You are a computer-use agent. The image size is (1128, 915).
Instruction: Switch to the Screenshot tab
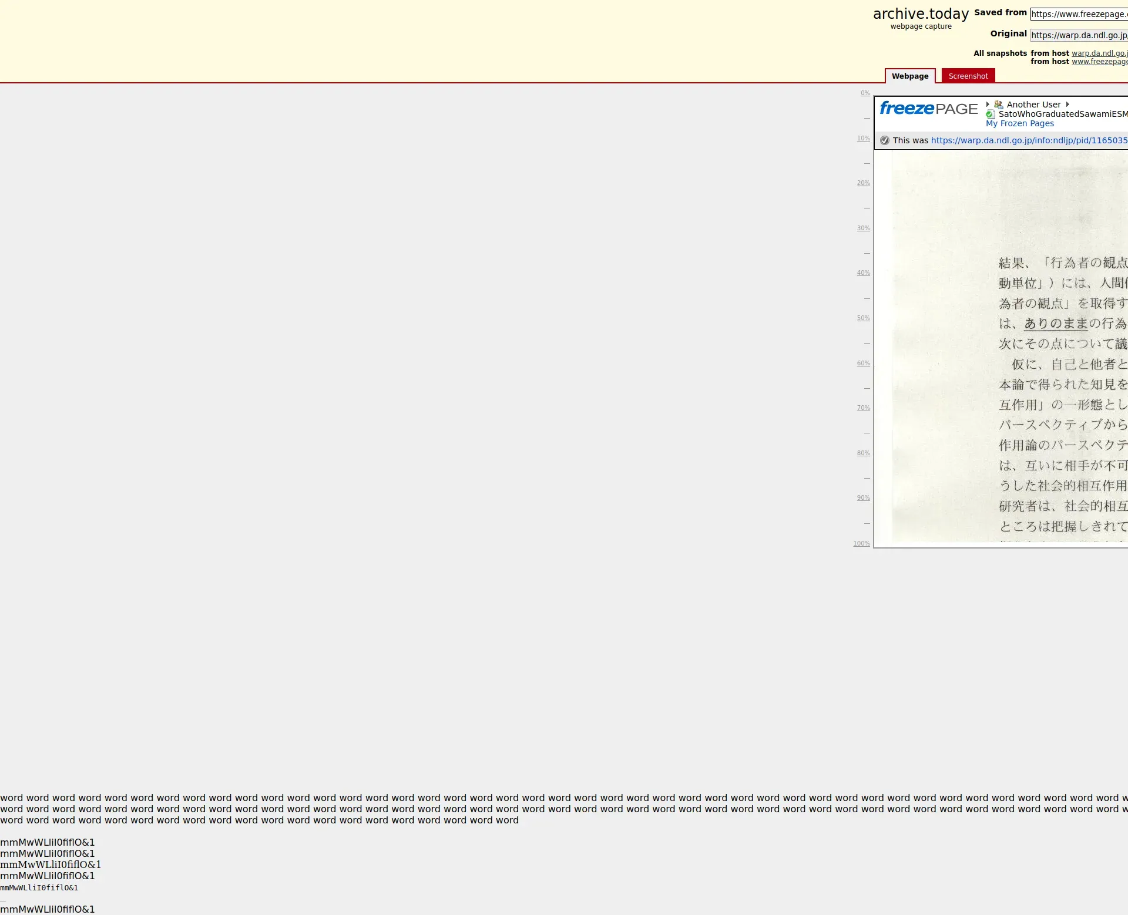click(968, 76)
